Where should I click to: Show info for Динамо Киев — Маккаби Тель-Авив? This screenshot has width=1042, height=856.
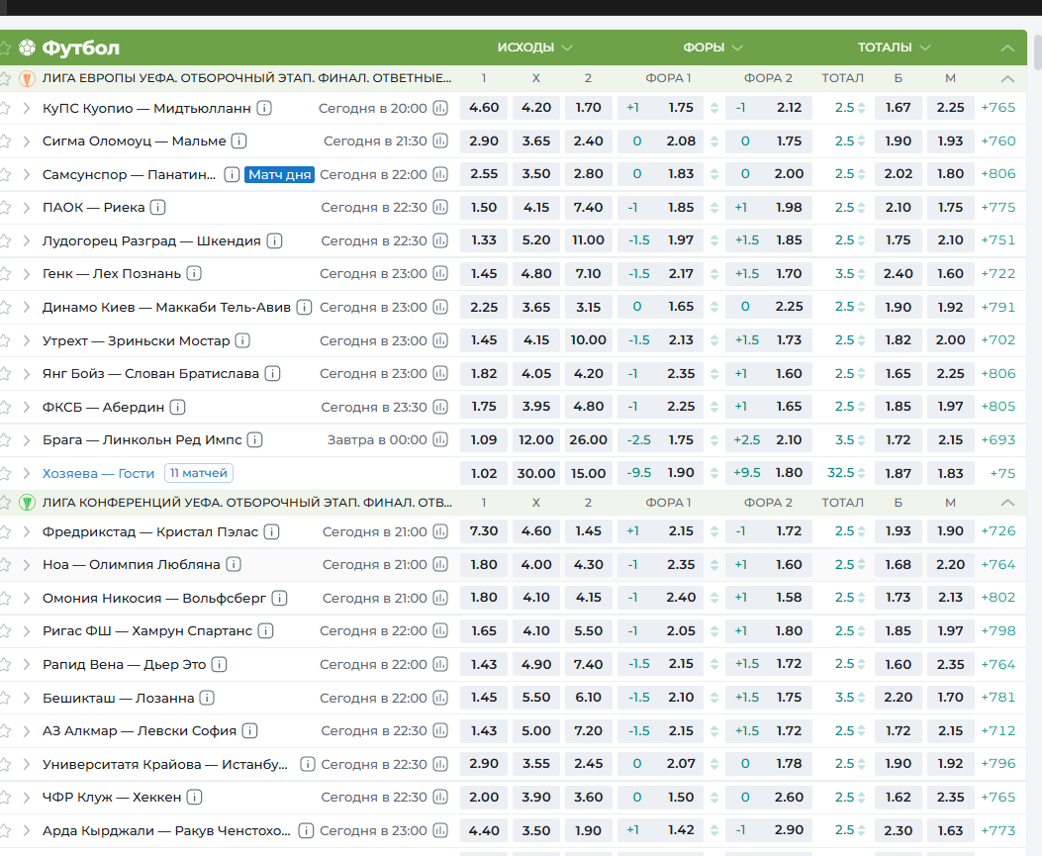(x=304, y=307)
